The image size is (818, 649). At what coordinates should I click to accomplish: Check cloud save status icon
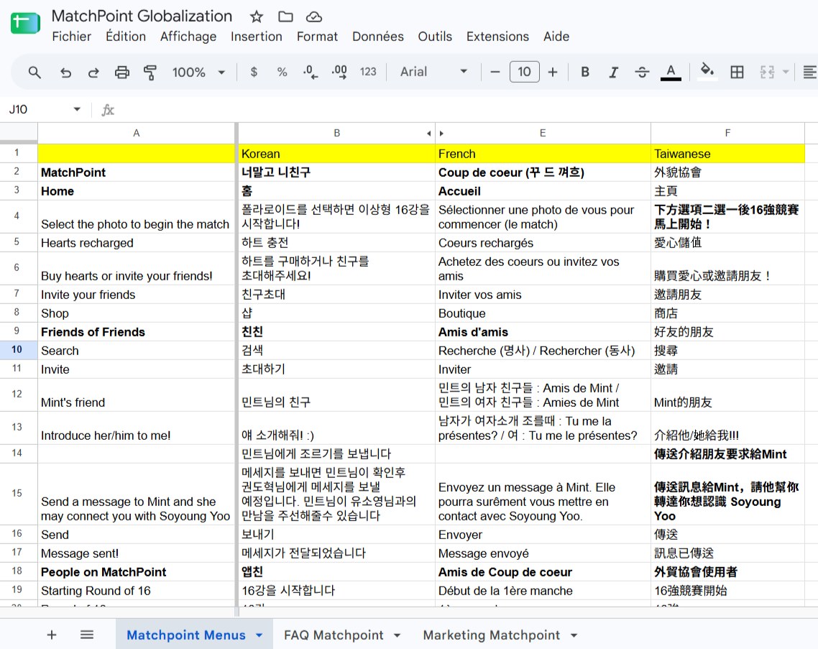coord(314,17)
